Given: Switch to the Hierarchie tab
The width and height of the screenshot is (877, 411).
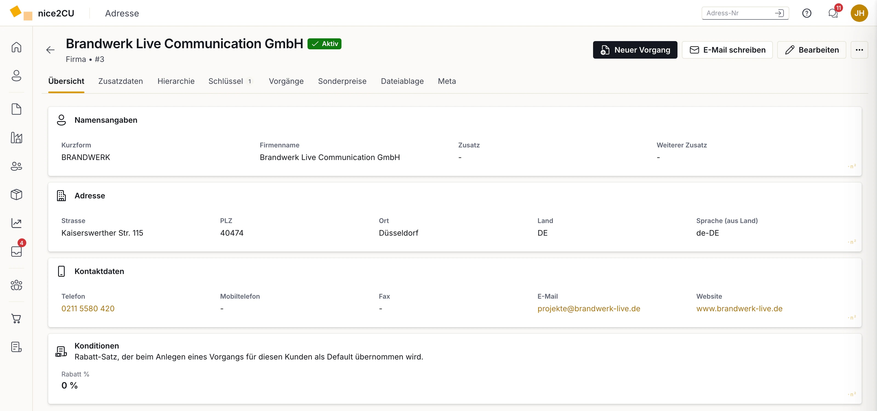Looking at the screenshot, I should coord(176,81).
